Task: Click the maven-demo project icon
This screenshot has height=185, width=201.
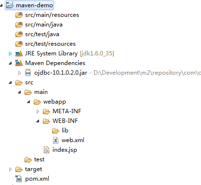Action: (x=10, y=5)
